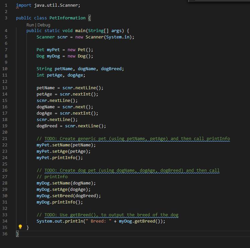
Task: Click the getBreed method call in println
Action: pyautogui.click(x=145, y=221)
